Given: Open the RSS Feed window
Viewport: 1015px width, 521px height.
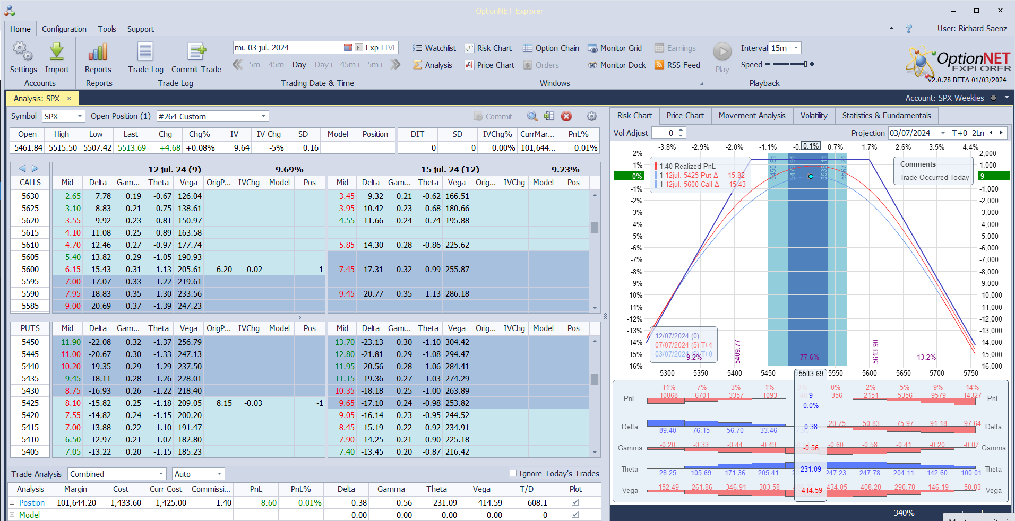Looking at the screenshot, I should pyautogui.click(x=677, y=65).
